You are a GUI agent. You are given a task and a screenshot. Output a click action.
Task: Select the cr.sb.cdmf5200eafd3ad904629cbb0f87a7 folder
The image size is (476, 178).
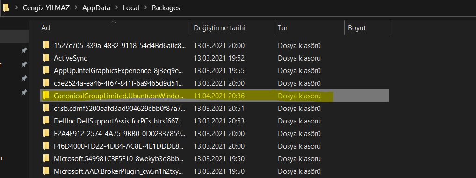click(215, 108)
